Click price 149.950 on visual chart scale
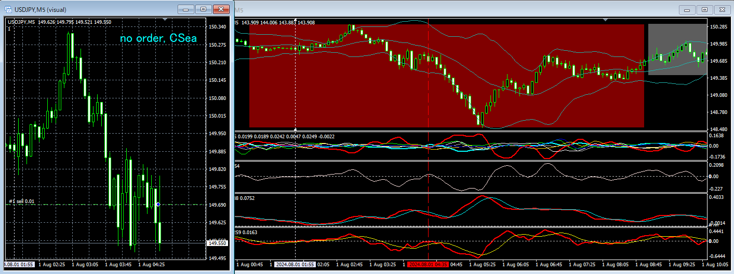The width and height of the screenshot is (734, 274). 217,133
